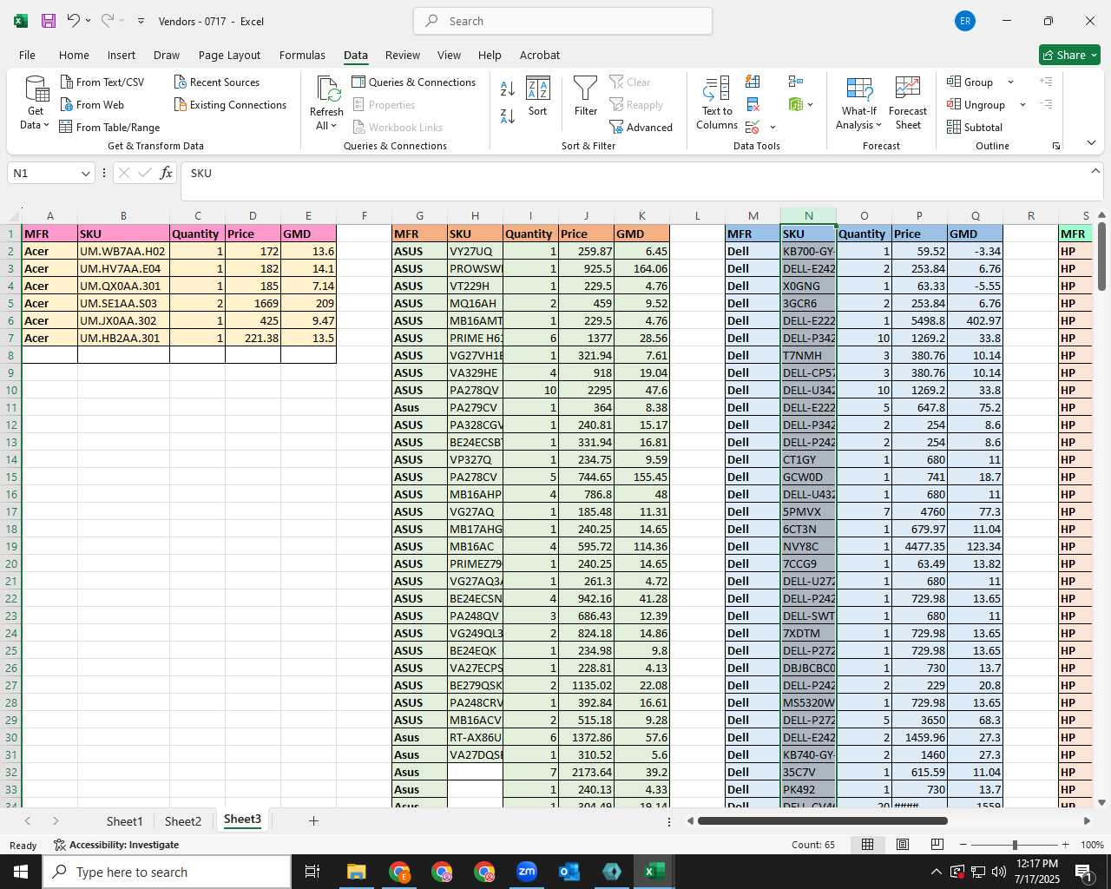
Task: Click the Share button
Action: coord(1069,55)
